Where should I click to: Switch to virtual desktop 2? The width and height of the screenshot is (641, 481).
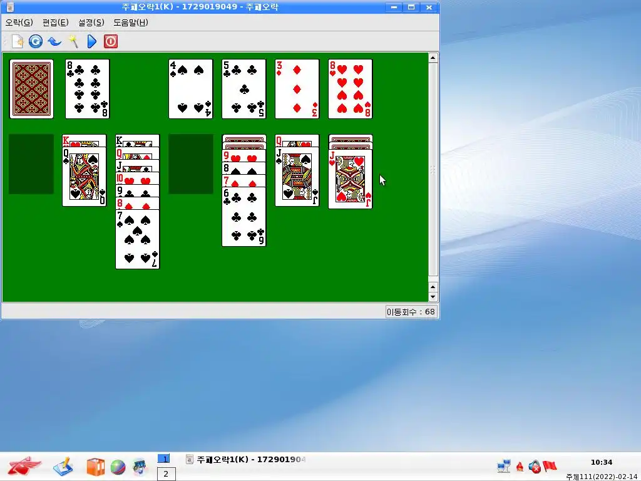tap(166, 474)
